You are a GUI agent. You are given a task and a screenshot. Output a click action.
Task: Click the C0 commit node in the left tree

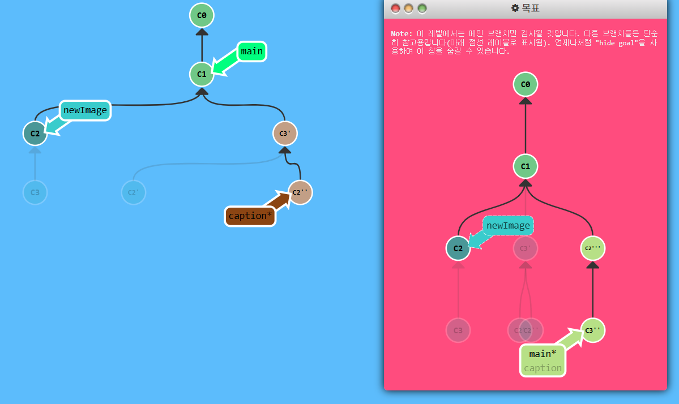(x=202, y=15)
